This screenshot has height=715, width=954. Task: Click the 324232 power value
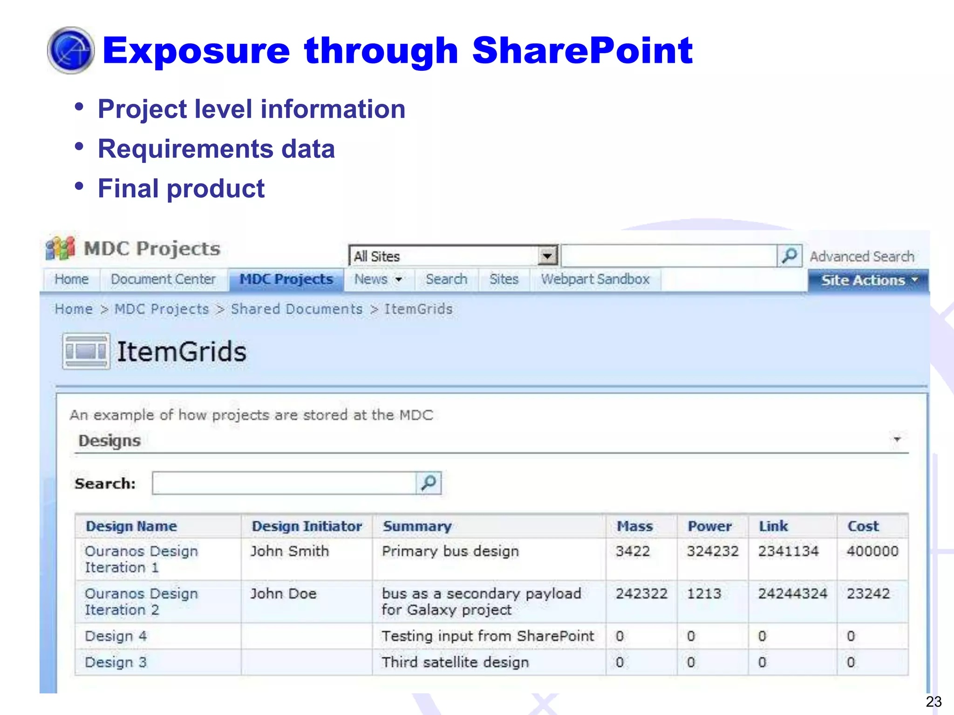click(713, 551)
